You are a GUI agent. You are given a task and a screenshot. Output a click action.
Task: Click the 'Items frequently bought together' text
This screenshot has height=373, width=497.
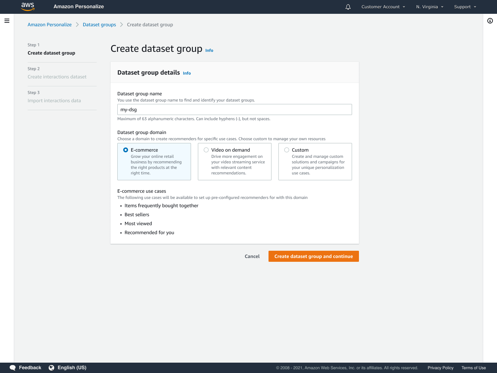click(162, 205)
